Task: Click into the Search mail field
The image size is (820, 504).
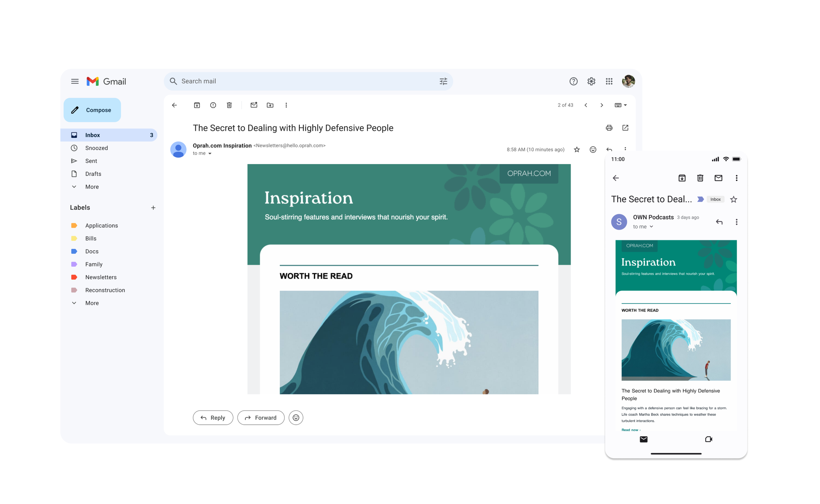Action: 300,81
